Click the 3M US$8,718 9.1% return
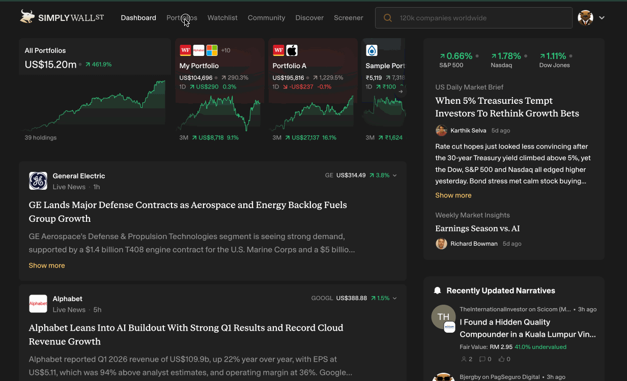 pyautogui.click(x=209, y=138)
